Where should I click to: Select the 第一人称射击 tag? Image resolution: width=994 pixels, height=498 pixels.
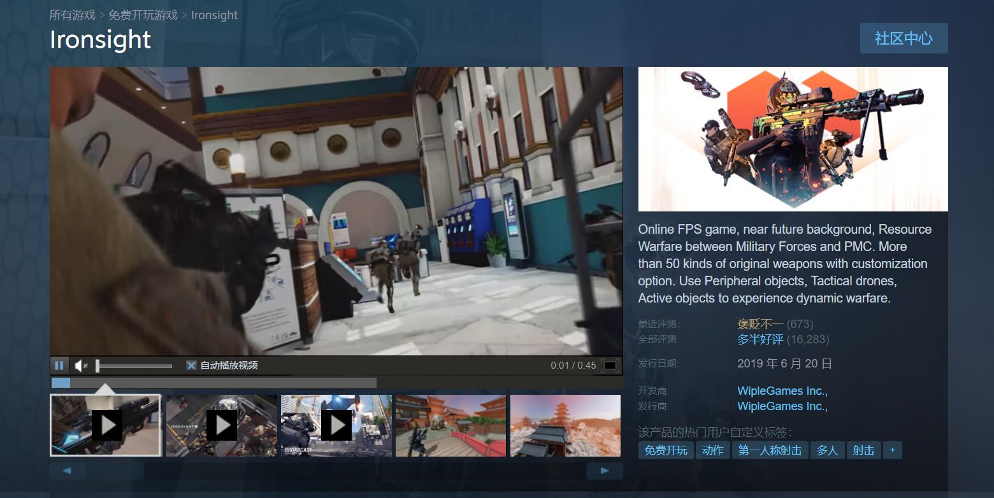[770, 450]
